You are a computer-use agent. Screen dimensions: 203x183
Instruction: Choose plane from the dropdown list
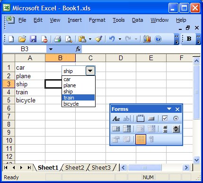(79, 85)
